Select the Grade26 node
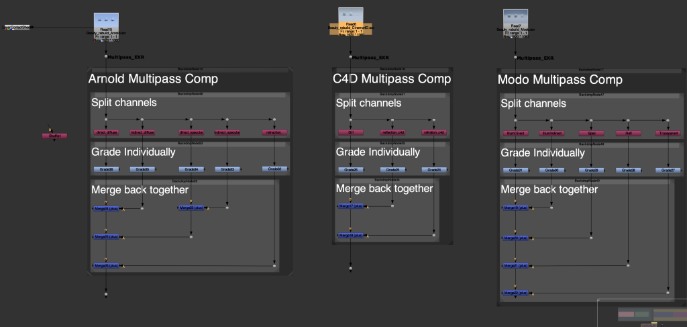This screenshot has width=687, height=327. click(350, 170)
